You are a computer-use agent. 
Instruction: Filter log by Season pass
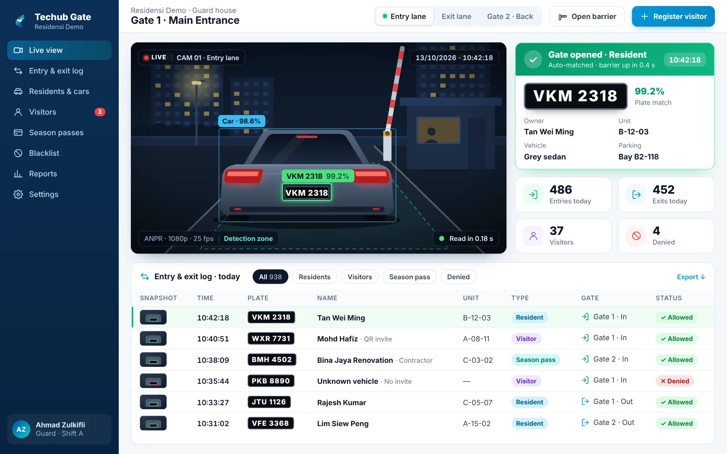410,277
